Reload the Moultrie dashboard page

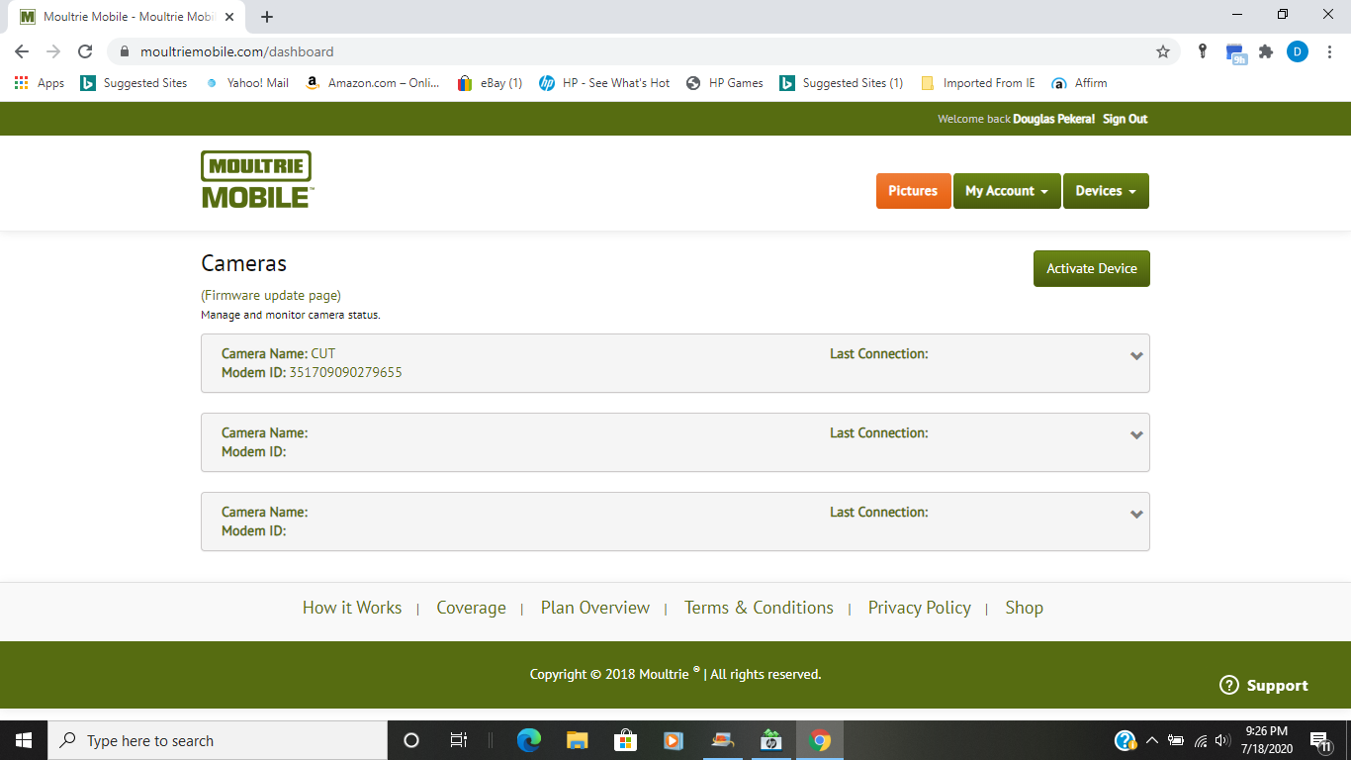point(85,51)
